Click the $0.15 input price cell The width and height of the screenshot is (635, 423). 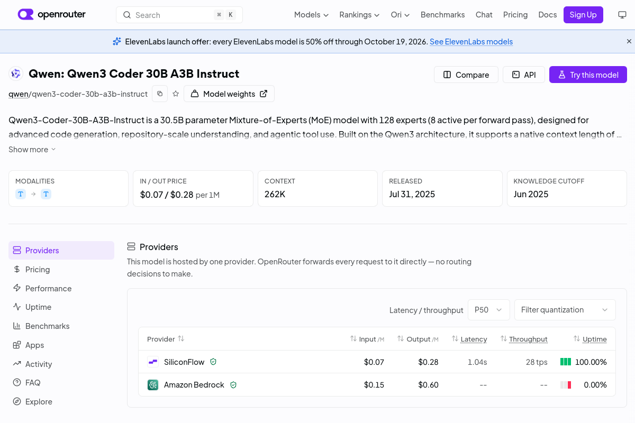coord(374,385)
